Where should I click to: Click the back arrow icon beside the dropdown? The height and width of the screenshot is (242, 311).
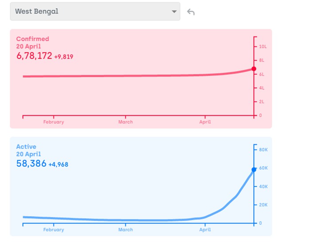point(191,12)
